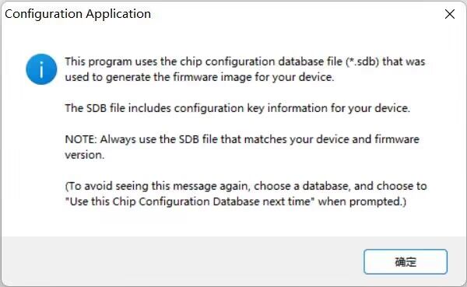Click the sentence "The SDB file includes"
The width and height of the screenshot is (467, 287).
click(237, 108)
